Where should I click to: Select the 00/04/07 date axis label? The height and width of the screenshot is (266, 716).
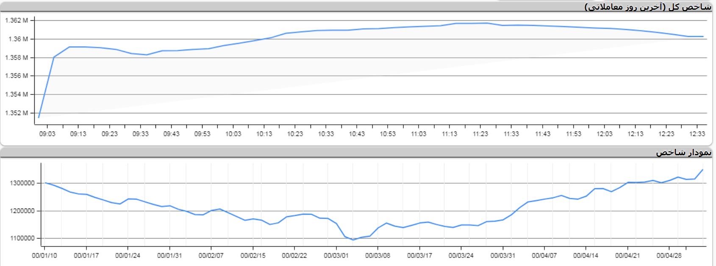[x=544, y=256]
